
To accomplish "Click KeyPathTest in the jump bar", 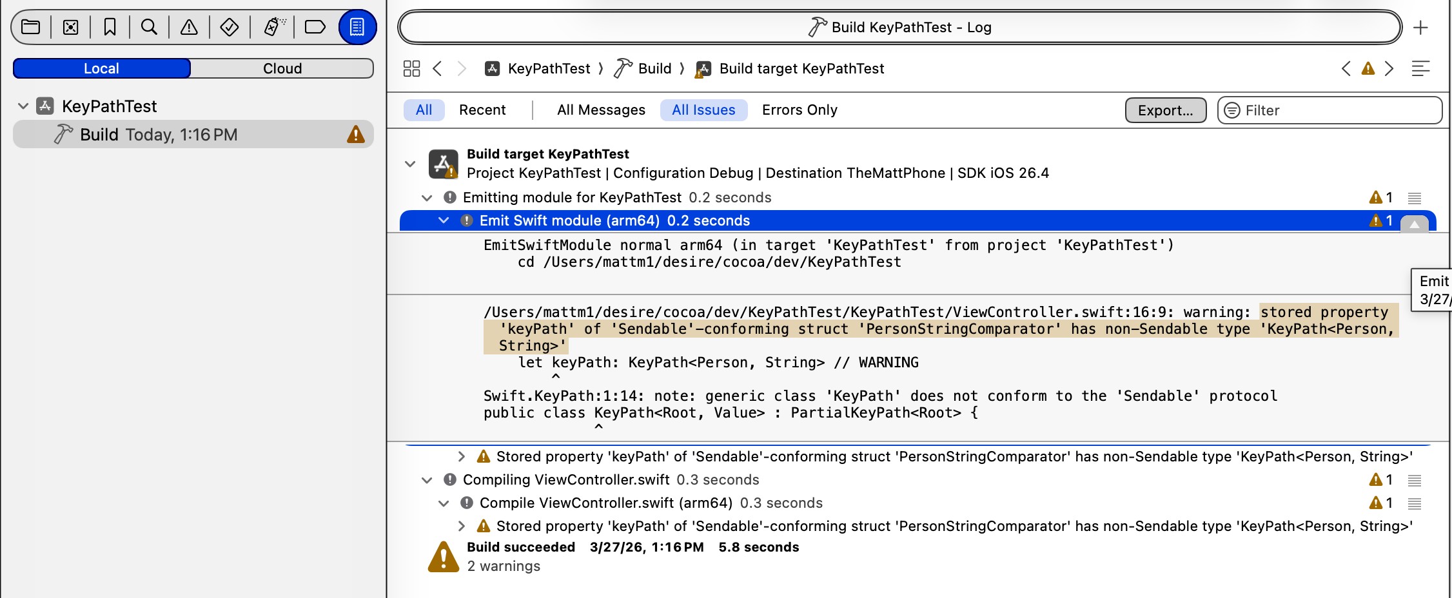I will [x=538, y=68].
